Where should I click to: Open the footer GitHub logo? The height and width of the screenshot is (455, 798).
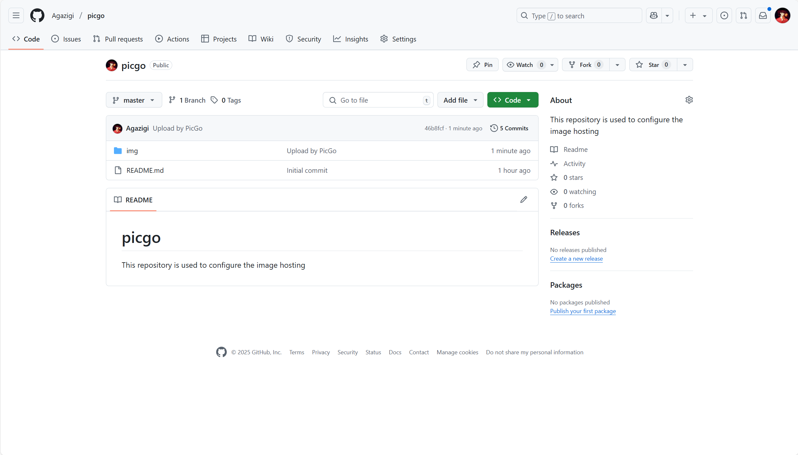coord(221,352)
